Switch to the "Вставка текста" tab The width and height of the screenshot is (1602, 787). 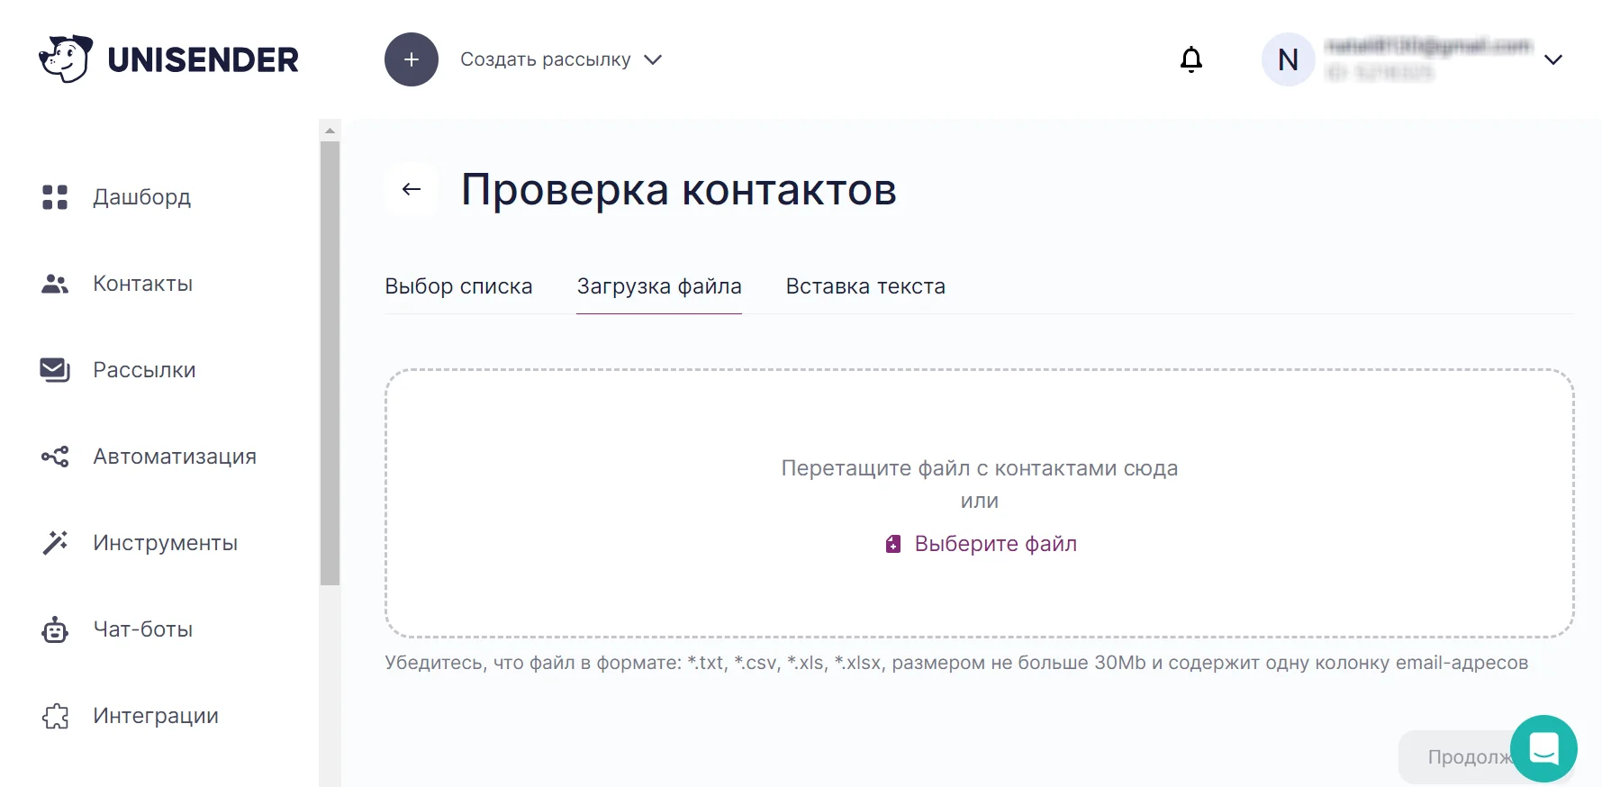click(x=865, y=286)
